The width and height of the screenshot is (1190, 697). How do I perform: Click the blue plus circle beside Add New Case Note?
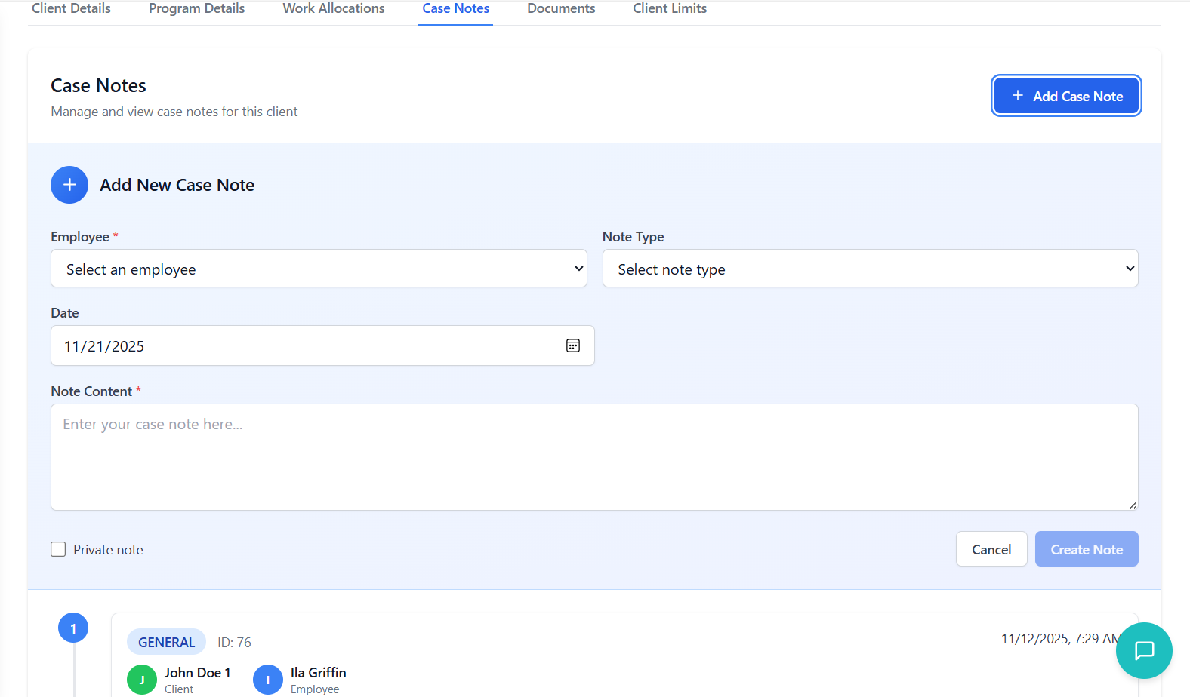pos(69,185)
